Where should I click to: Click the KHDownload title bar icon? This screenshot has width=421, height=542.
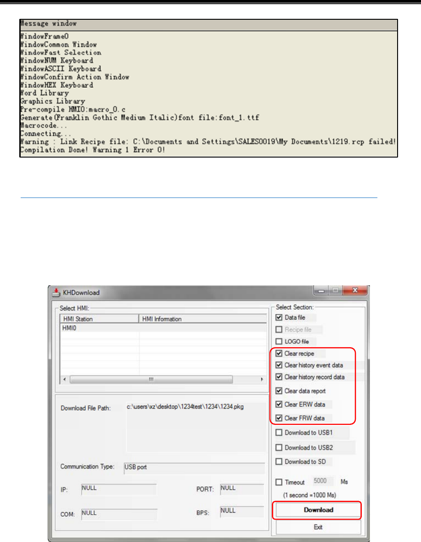(56, 293)
